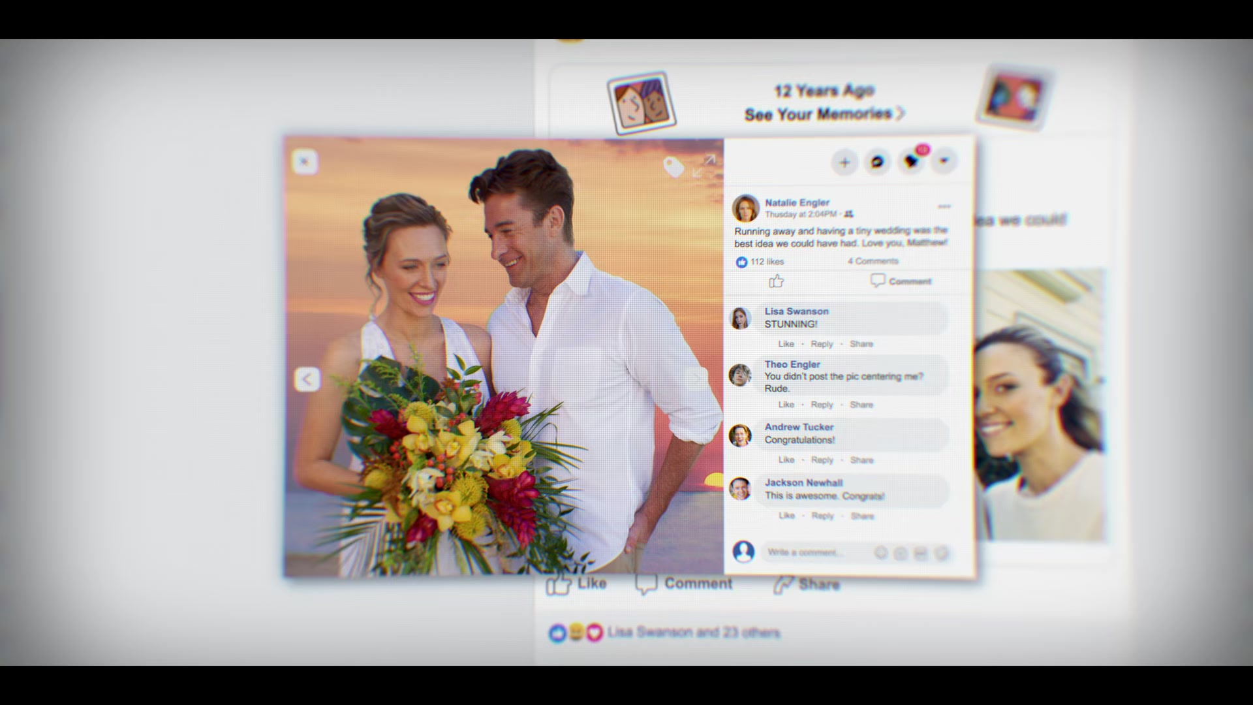Enter fullscreen with expand arrows icon
Screen dimensions: 1253x705
pos(704,166)
